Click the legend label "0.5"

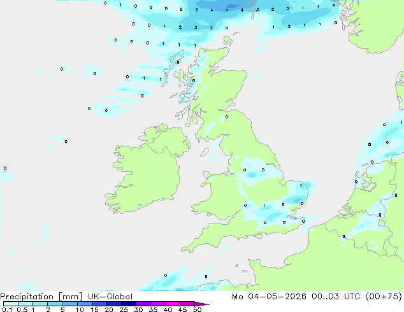coord(22,309)
